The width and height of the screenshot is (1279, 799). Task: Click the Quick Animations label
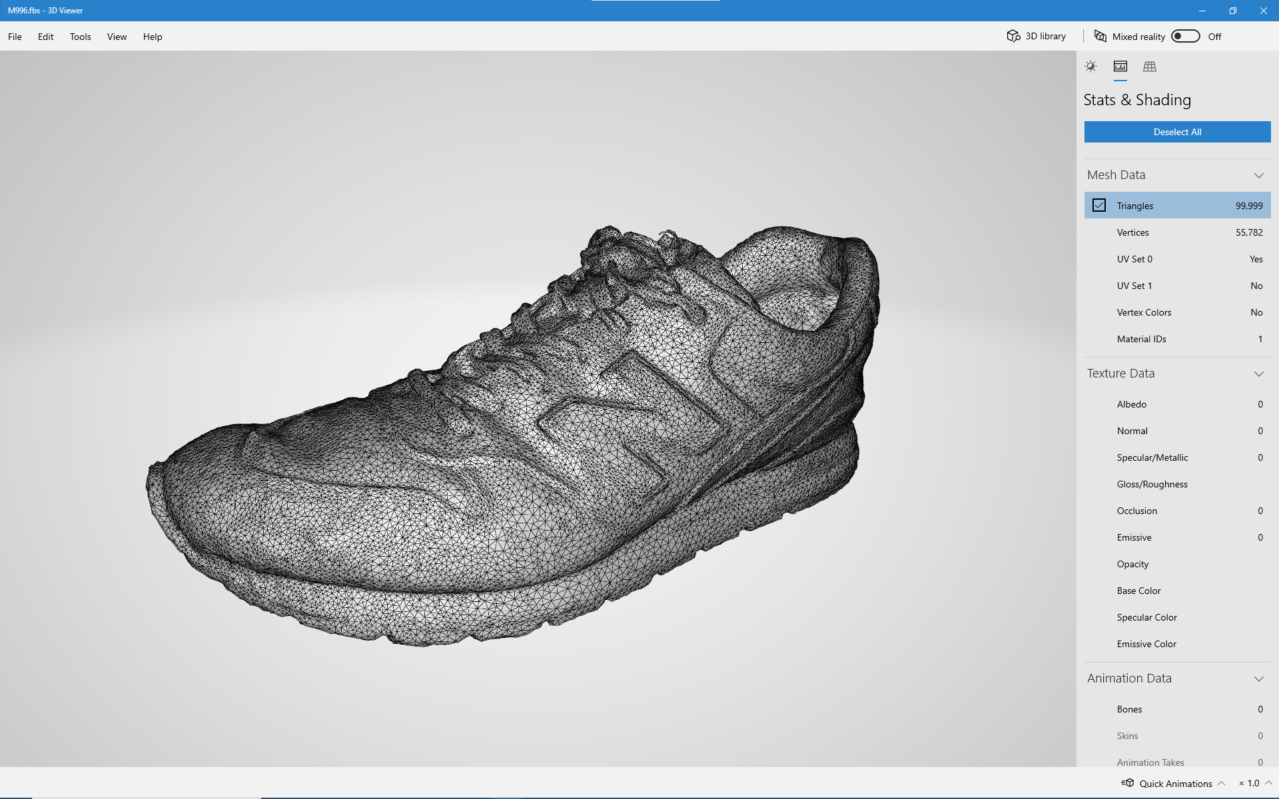click(x=1176, y=784)
